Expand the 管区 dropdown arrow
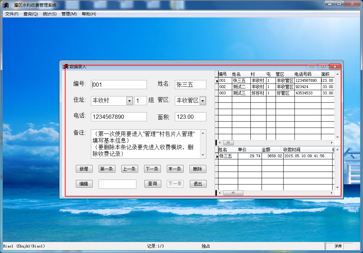Viewport: 363px width, 253px height. 202,101
